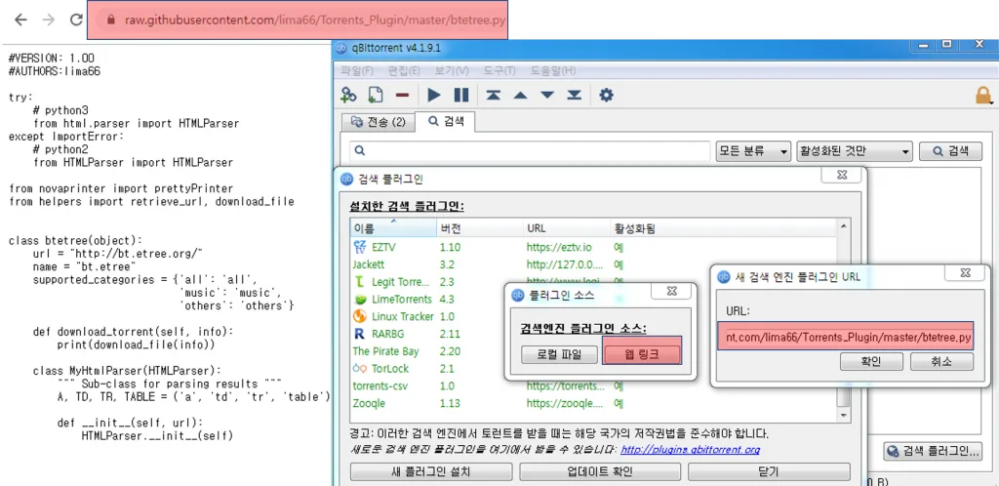Screen dimensions: 999x486
Task: Click the plugin URL input field
Action: coord(846,336)
